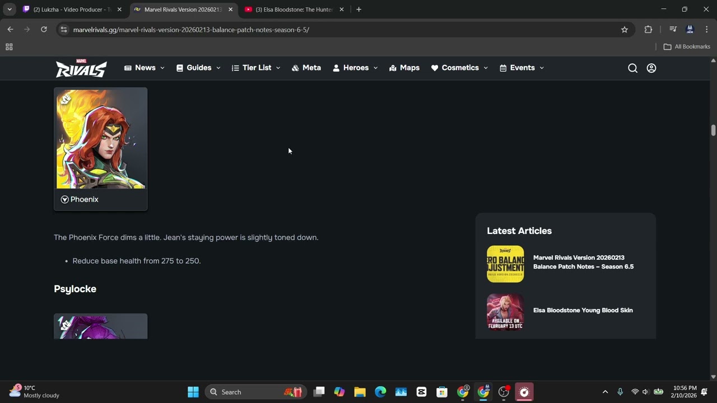
Task: Switch to the Elsa Bloodstone YouTube tab
Action: 294,10
